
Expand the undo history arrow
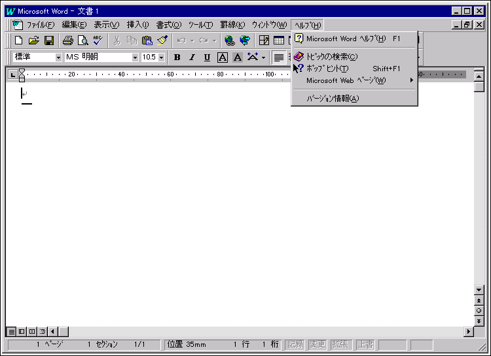click(192, 40)
